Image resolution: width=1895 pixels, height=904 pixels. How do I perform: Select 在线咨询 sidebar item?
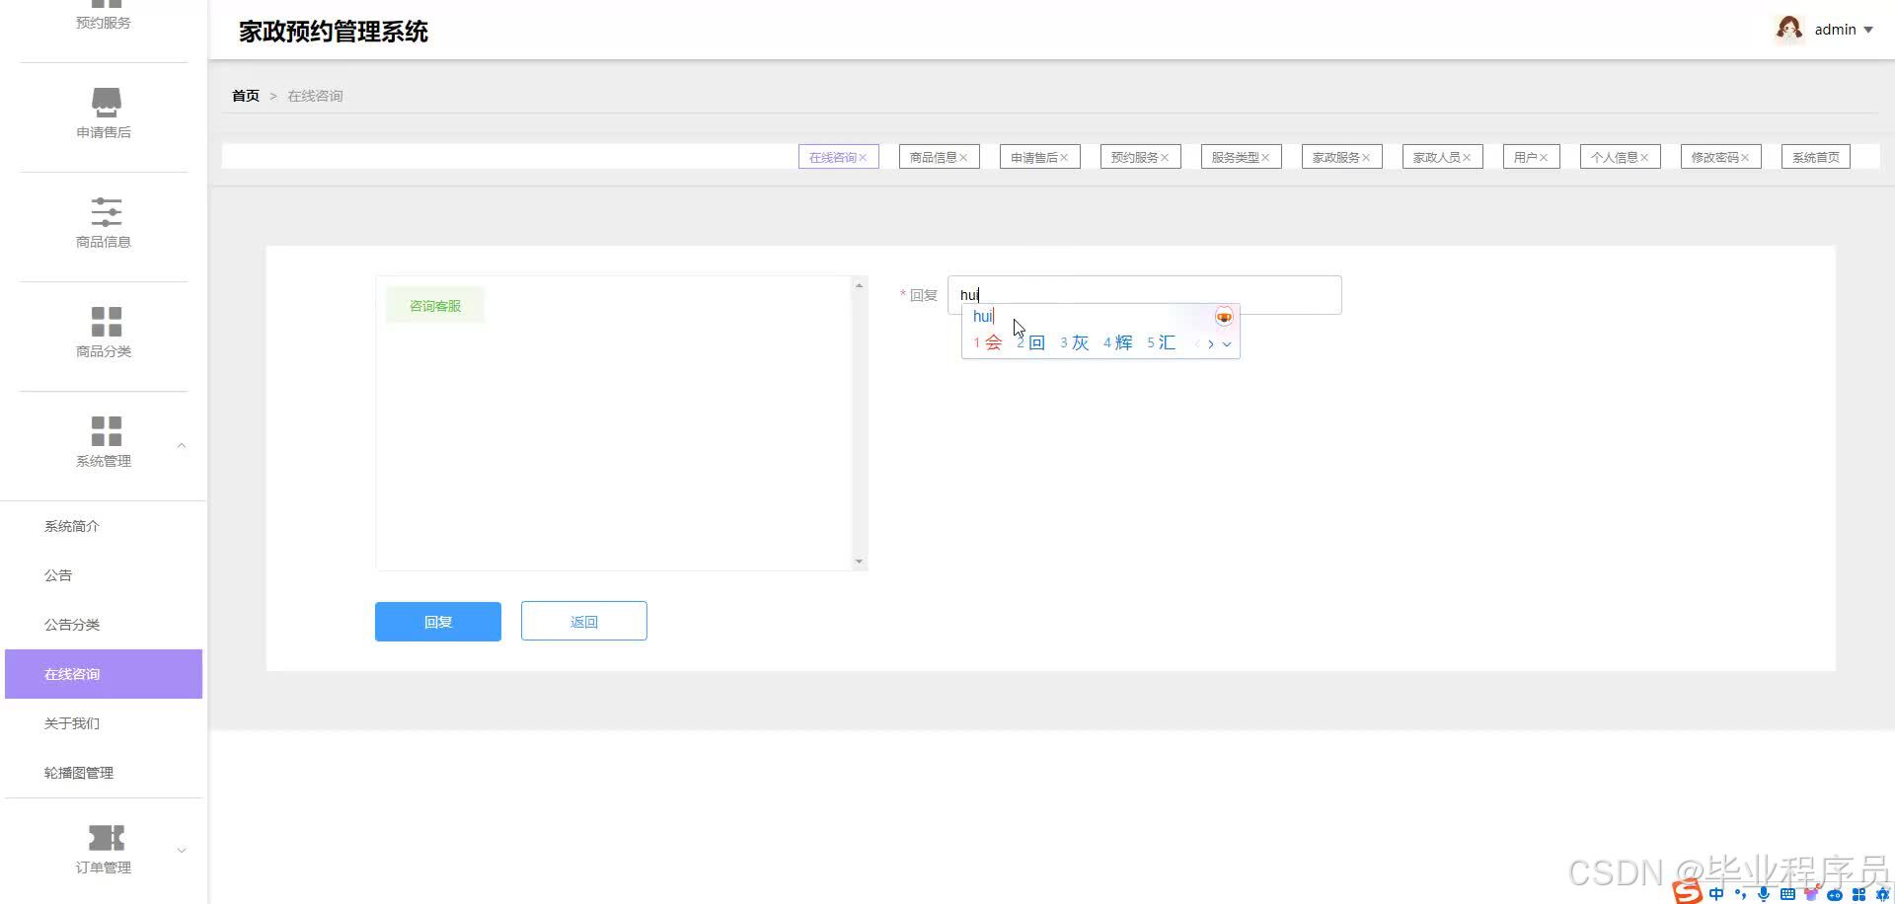(x=104, y=674)
